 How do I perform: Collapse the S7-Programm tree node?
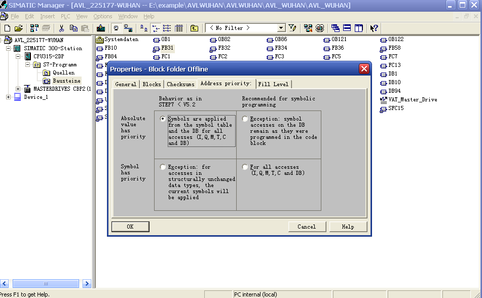pos(28,64)
